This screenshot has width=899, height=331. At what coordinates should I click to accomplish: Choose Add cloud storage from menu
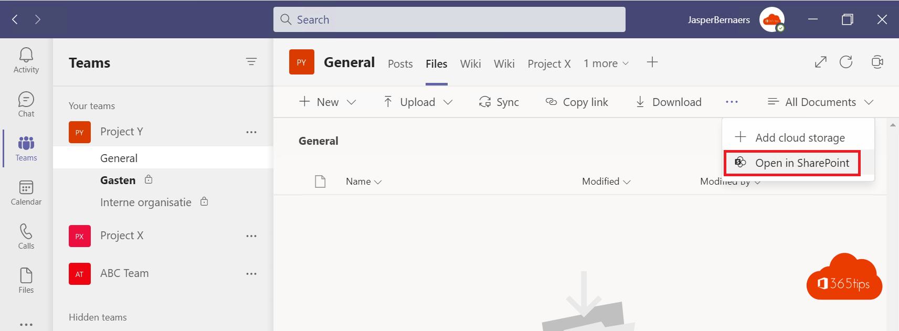coord(798,137)
